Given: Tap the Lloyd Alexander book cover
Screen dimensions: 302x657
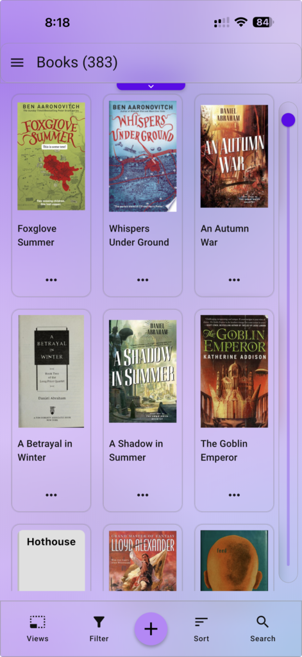Looking at the screenshot, I should (x=143, y=561).
